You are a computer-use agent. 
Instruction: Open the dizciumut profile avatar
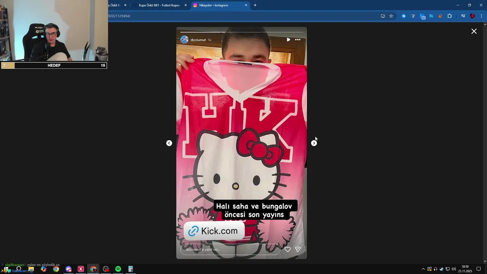pos(185,40)
